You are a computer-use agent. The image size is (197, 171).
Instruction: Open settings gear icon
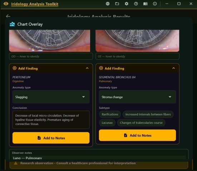127,4
